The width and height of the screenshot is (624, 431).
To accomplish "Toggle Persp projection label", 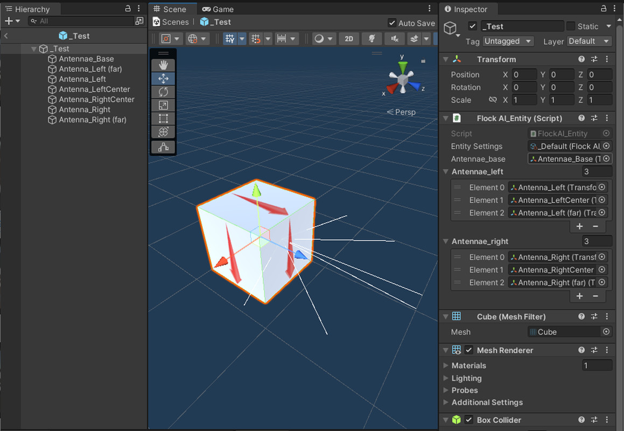I will (x=401, y=112).
